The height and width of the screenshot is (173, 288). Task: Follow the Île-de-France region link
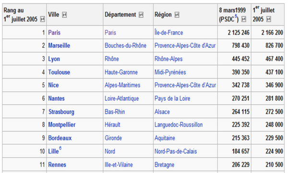[168, 32]
